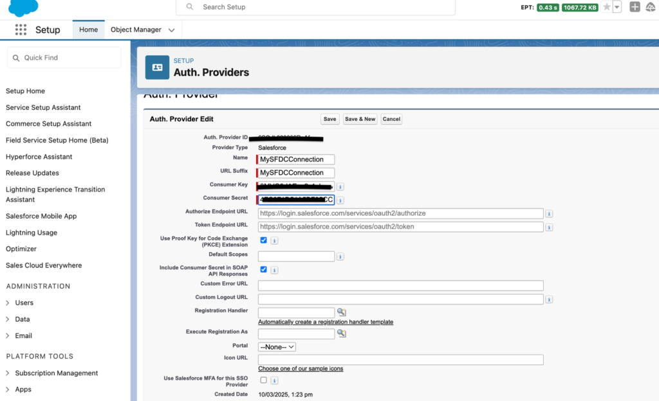Open Release Updates in the sidebar
659x401 pixels.
32,173
